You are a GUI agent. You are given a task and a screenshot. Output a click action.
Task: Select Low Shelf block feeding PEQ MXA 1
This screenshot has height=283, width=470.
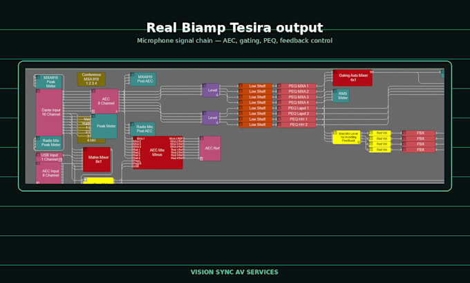click(255, 86)
